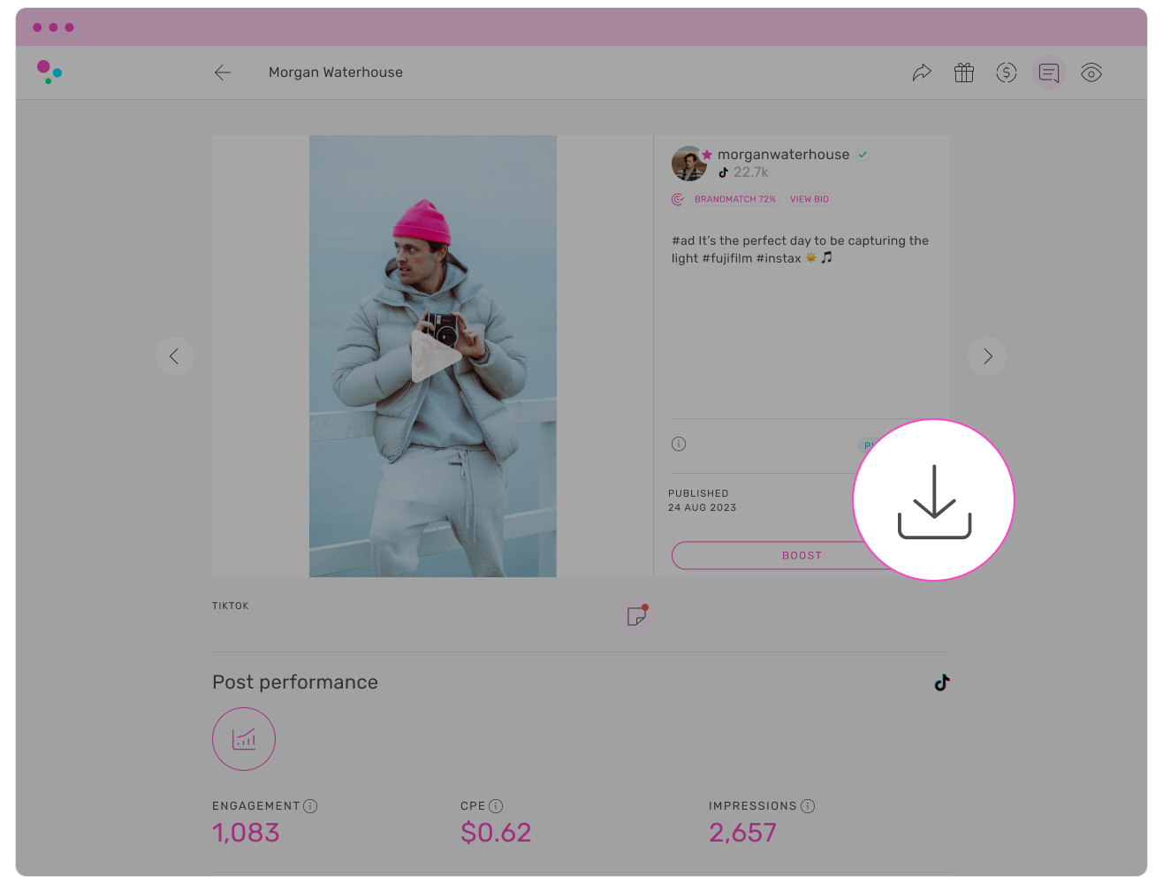The image size is (1163, 884).
Task: Click the BRANDMATCH 72% tag
Action: click(734, 200)
